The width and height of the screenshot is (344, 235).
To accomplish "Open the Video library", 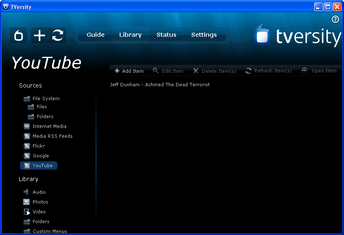I will point(39,212).
